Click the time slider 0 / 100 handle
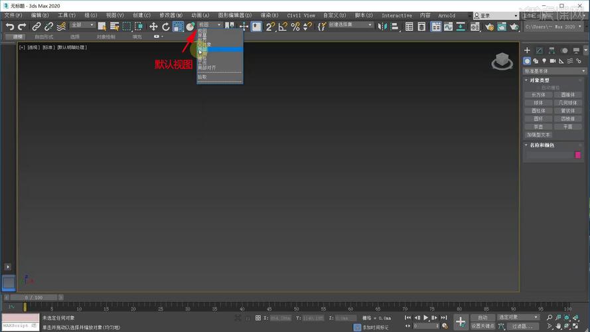Viewport: 590px width, 332px height. pos(33,297)
